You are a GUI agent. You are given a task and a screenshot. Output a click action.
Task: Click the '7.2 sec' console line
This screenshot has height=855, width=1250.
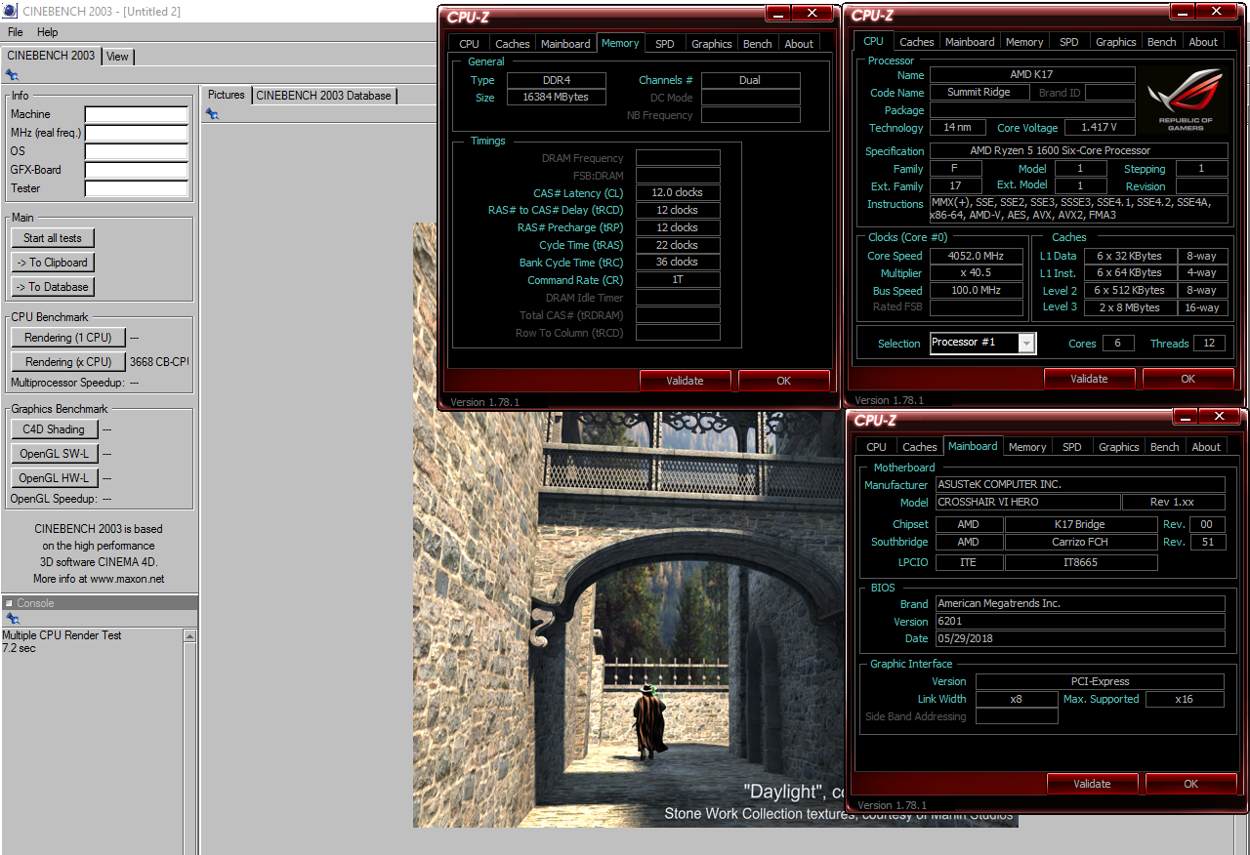19,648
